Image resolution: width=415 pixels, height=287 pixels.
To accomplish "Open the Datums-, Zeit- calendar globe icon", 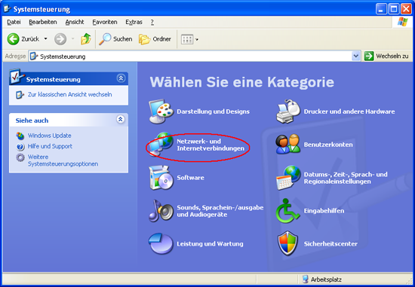I will tap(288, 178).
